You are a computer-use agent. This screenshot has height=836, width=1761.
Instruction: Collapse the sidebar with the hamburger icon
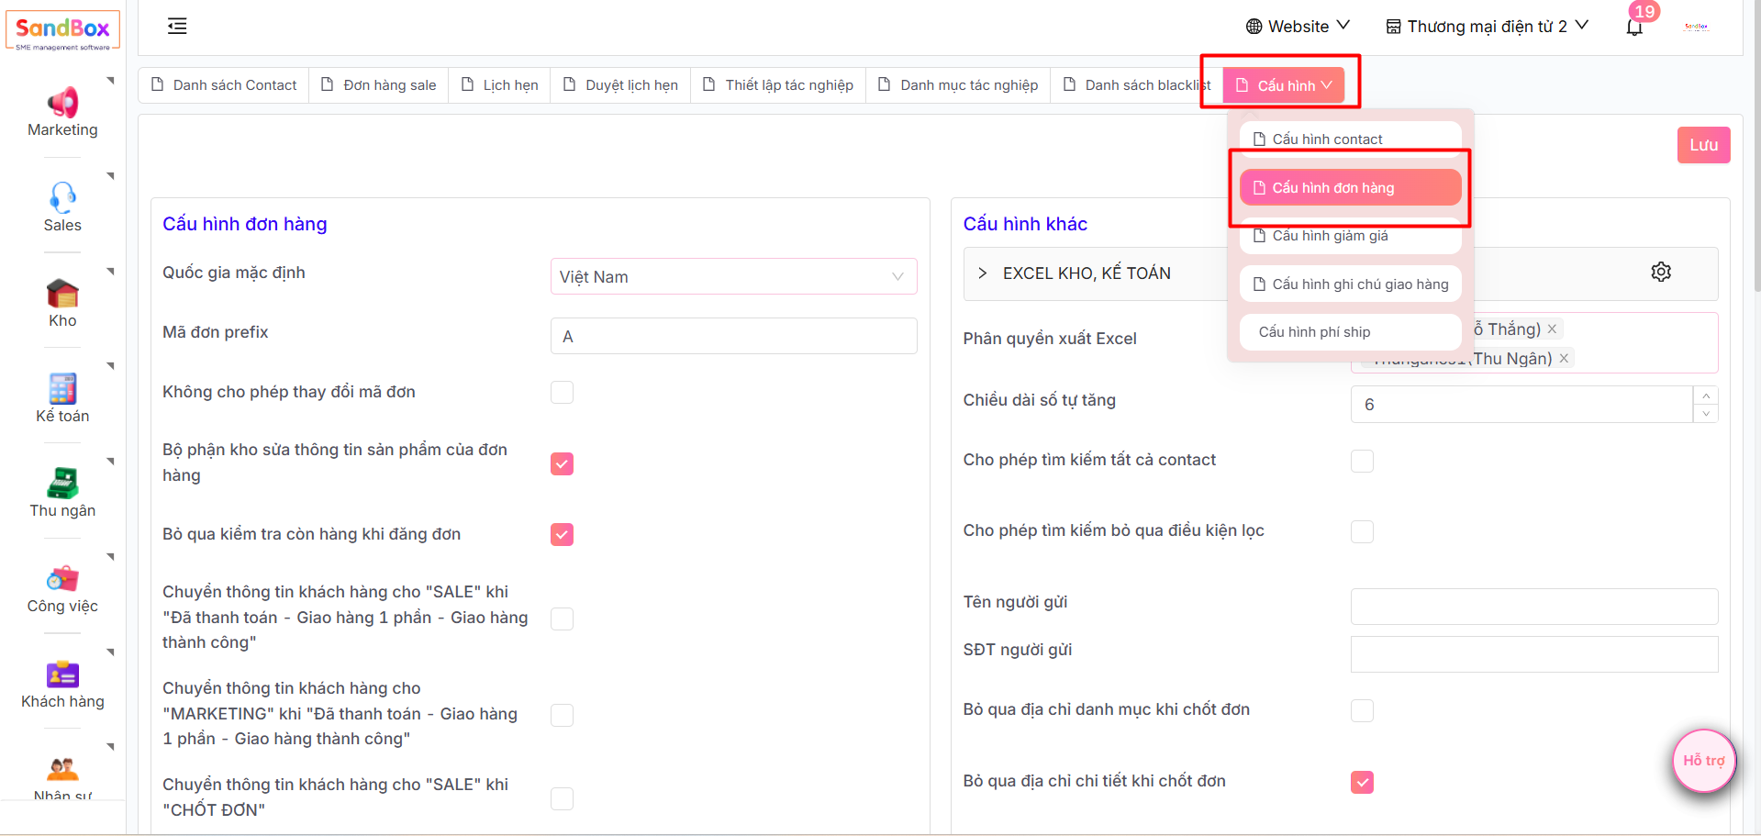(177, 27)
